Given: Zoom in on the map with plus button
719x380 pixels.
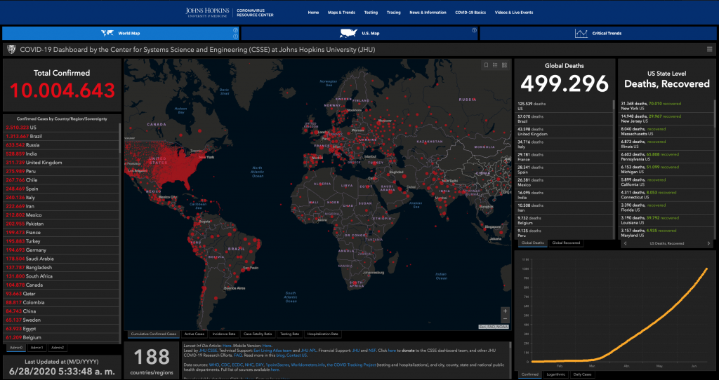Looking at the screenshot, I should click(x=504, y=310).
